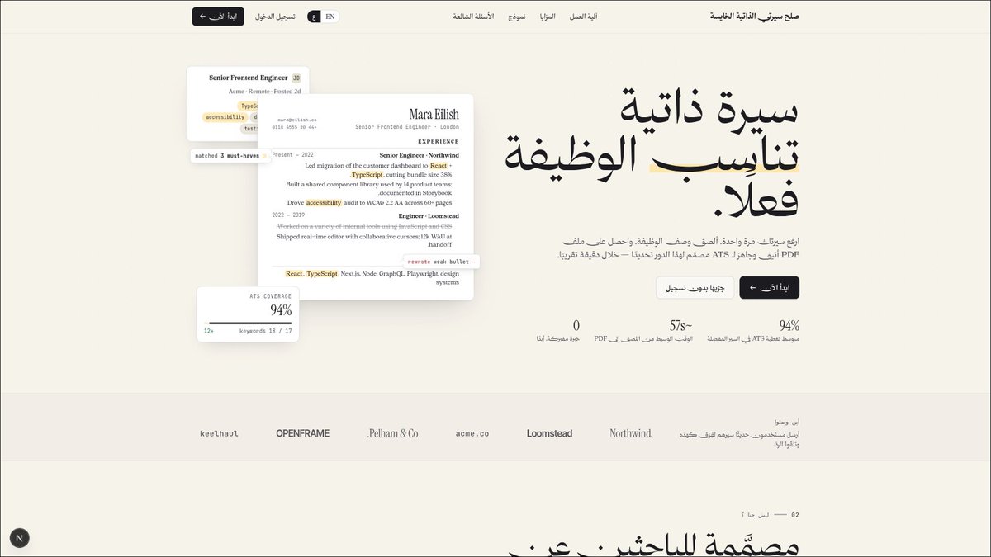Click the keywords 18 / 17 text

(265, 331)
